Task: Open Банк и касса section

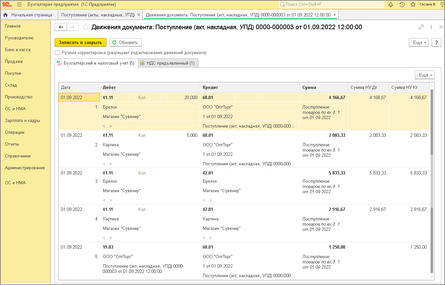Action: [x=18, y=50]
